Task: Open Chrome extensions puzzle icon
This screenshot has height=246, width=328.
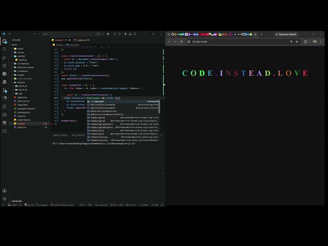Action: click(x=305, y=42)
